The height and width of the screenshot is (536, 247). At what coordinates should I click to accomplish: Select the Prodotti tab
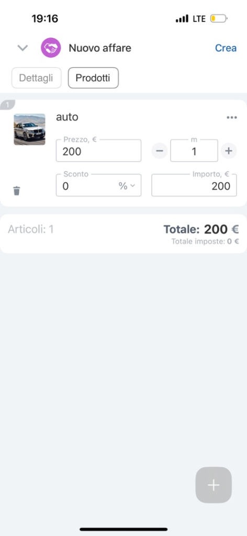click(93, 78)
